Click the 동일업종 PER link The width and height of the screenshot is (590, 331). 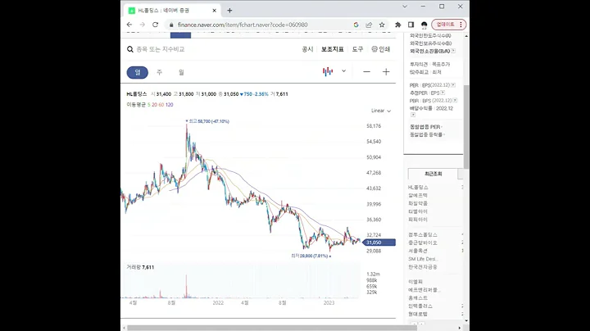426,127
